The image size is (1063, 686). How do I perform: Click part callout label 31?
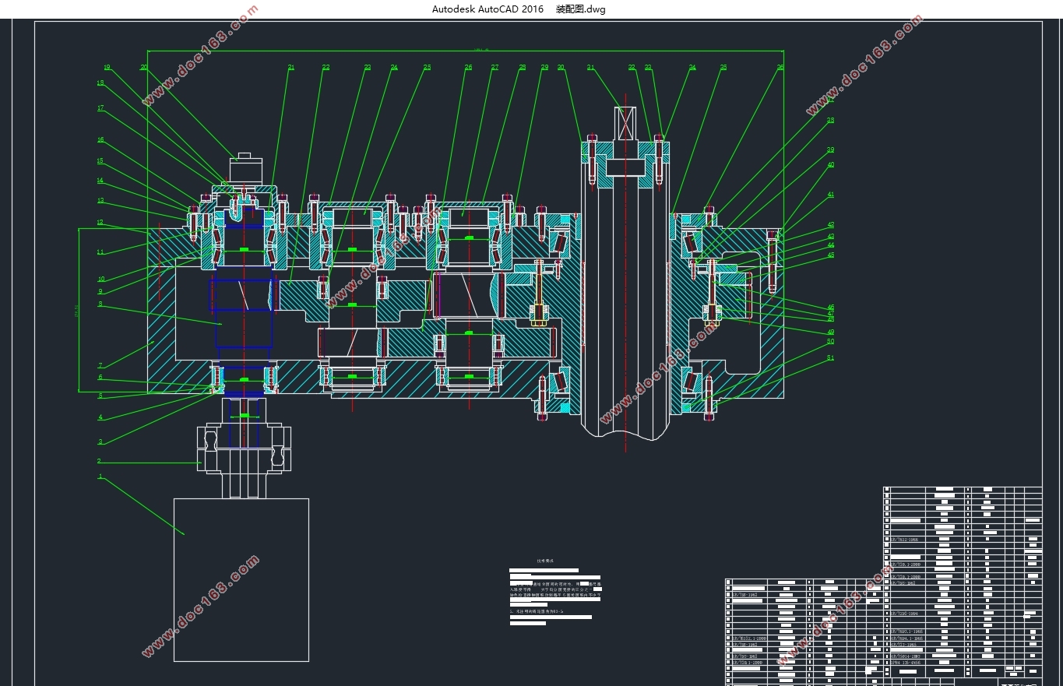pos(590,68)
